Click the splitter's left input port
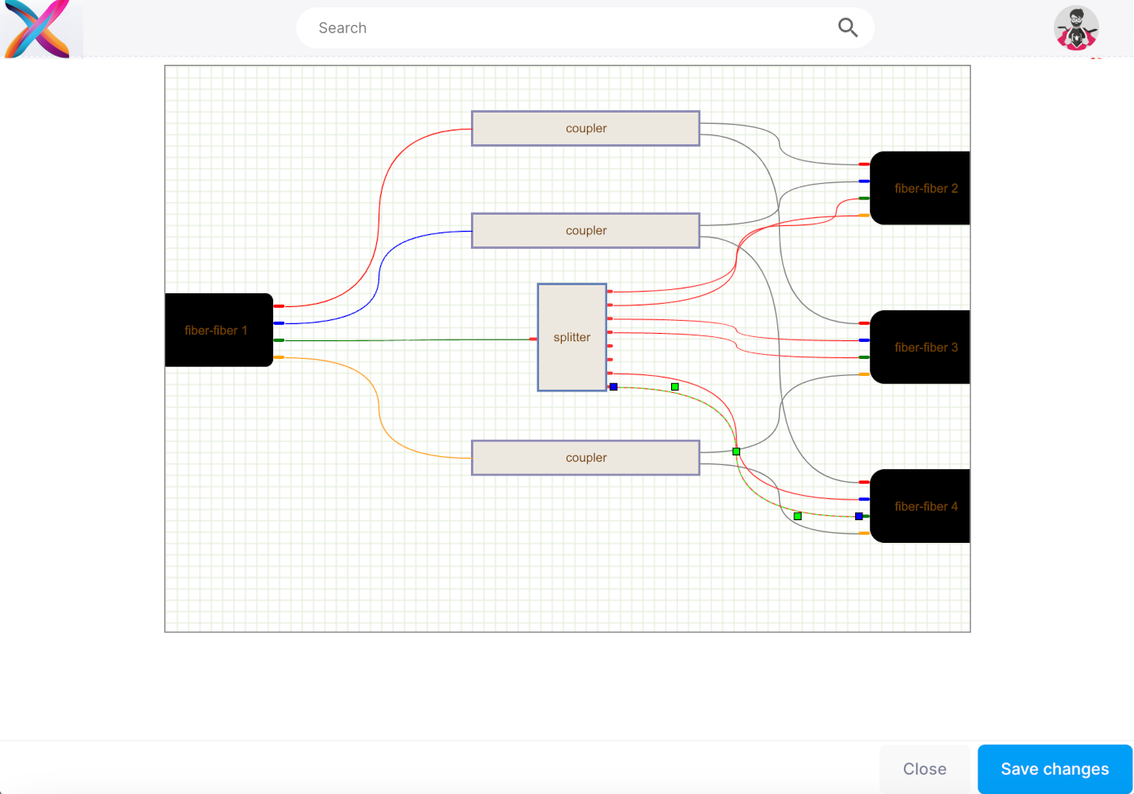 533,339
